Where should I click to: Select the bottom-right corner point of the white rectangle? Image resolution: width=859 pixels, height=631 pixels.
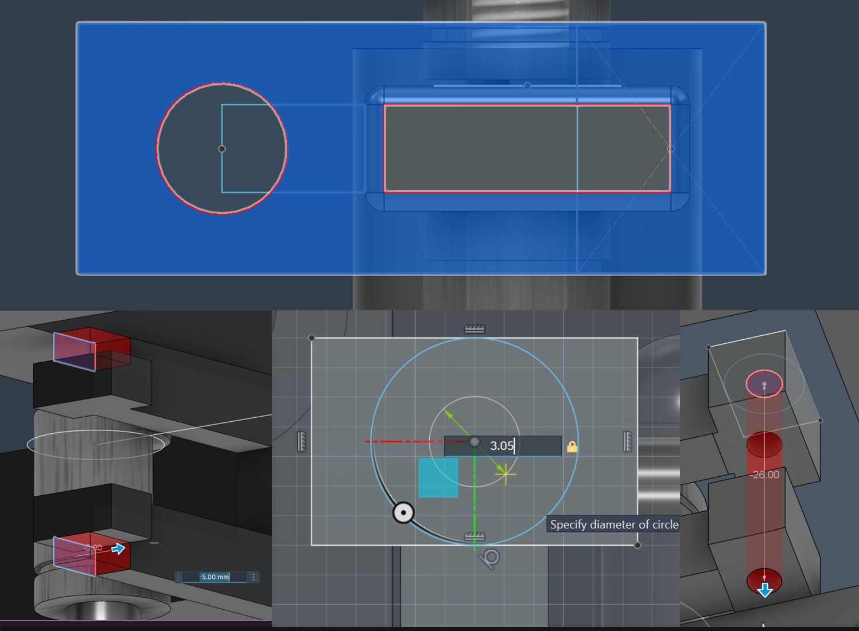coord(638,545)
